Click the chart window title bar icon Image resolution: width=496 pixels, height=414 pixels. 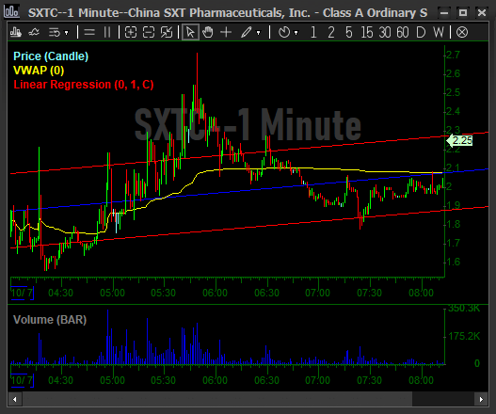click(11, 11)
